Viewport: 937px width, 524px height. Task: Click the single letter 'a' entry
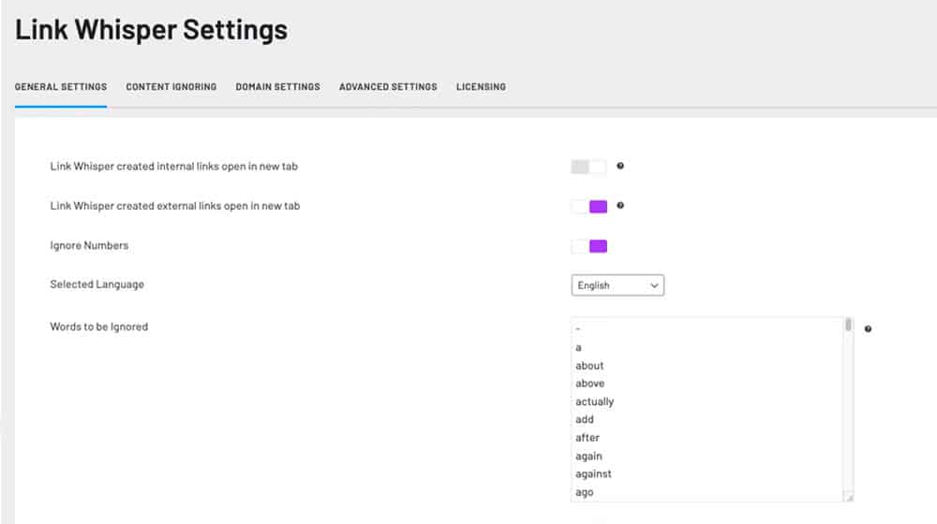pyautogui.click(x=578, y=347)
